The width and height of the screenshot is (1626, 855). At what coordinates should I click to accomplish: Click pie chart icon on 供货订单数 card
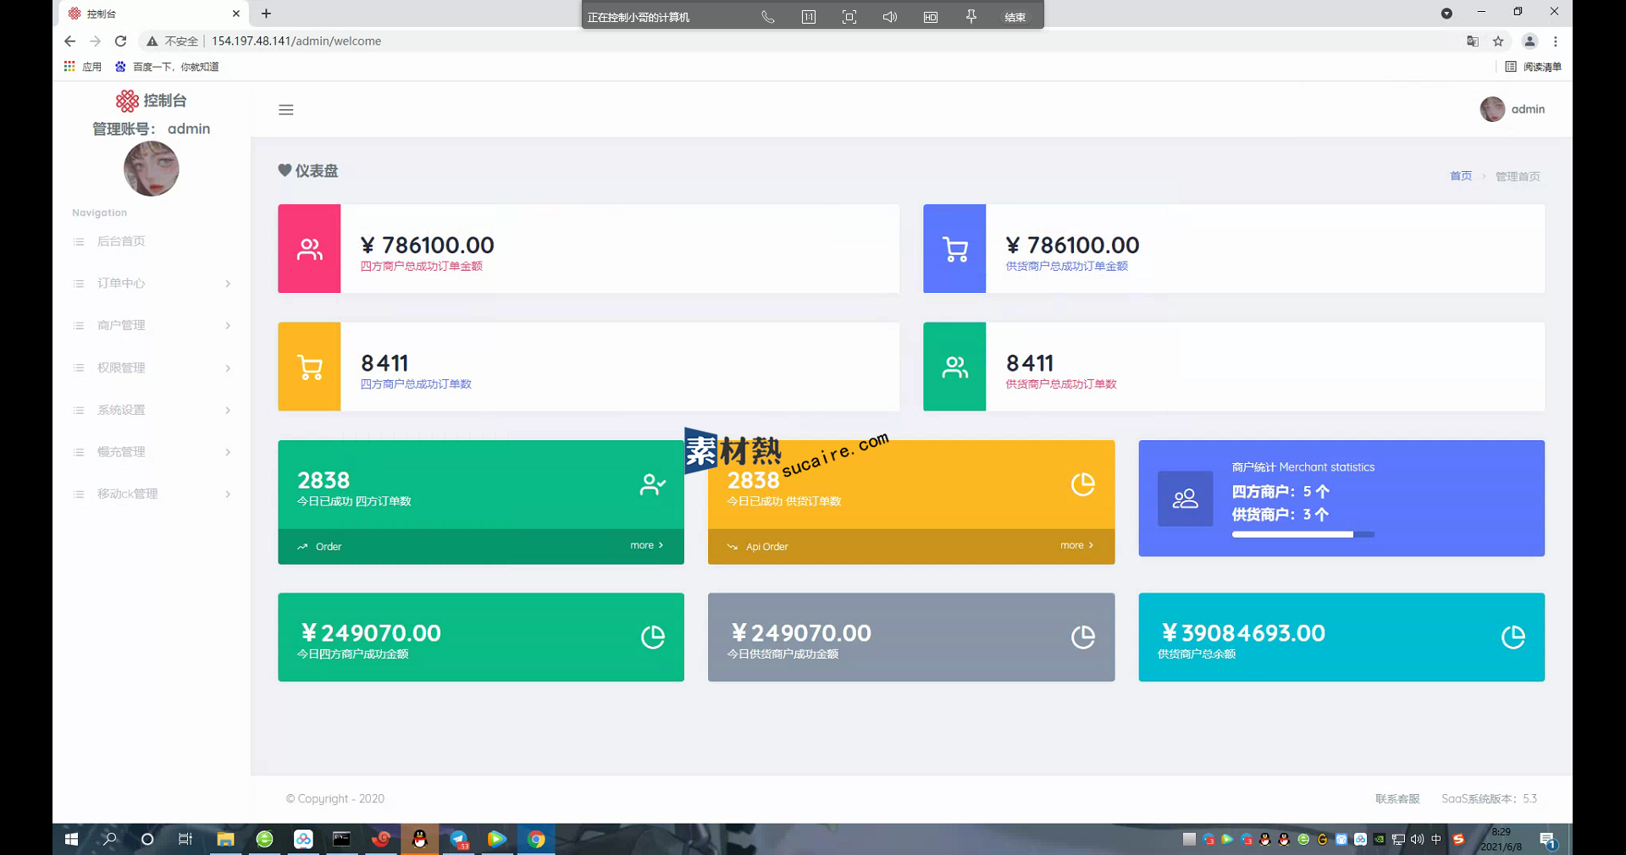click(x=1083, y=484)
